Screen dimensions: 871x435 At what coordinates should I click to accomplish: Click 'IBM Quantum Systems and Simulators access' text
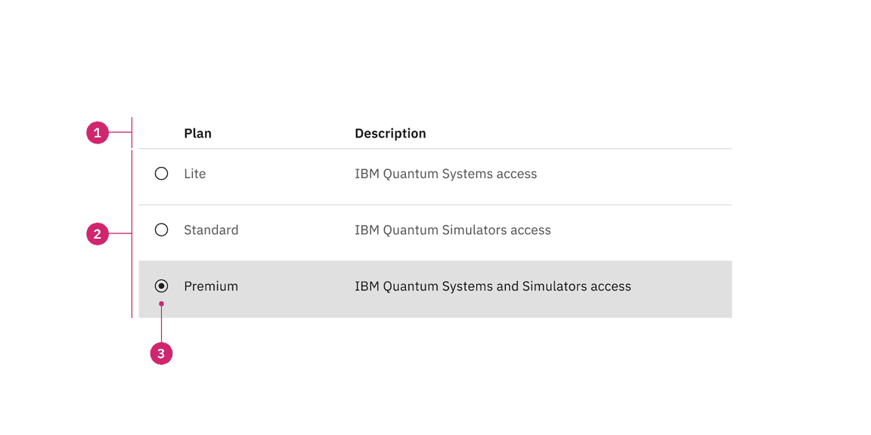[x=493, y=285]
